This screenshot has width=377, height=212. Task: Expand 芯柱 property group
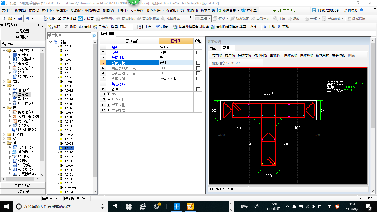108,94
